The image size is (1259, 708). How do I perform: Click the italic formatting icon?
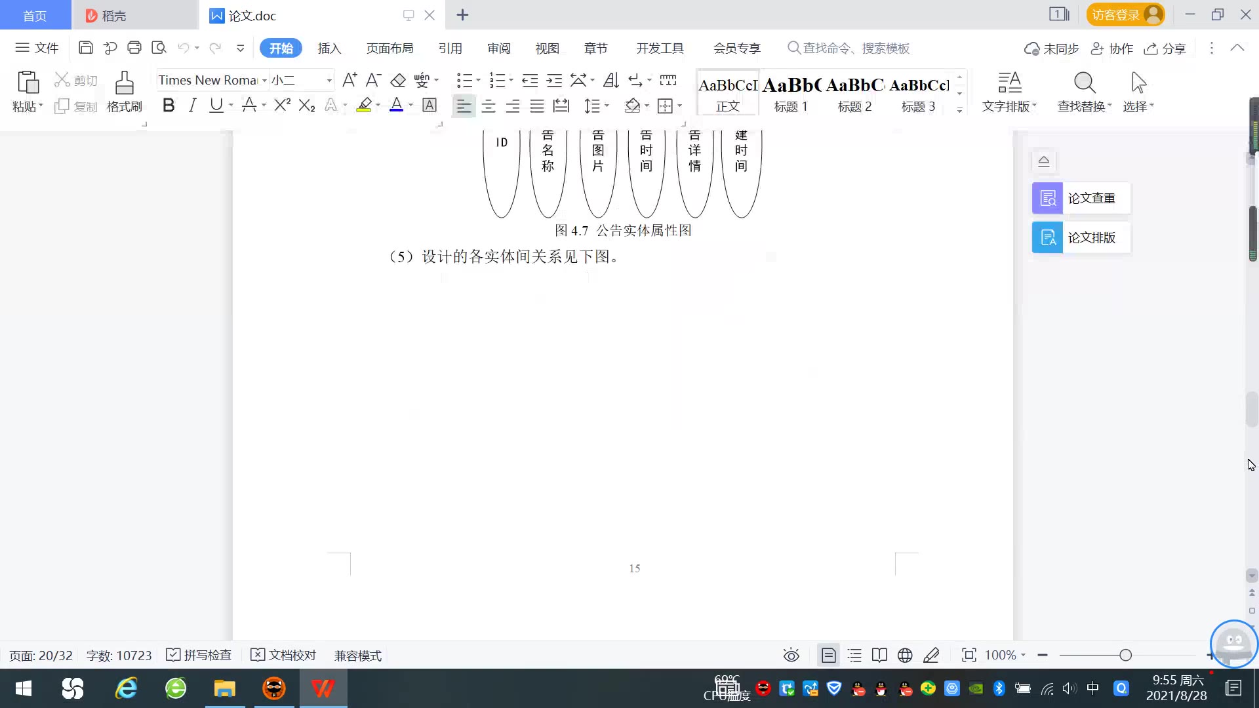point(192,106)
